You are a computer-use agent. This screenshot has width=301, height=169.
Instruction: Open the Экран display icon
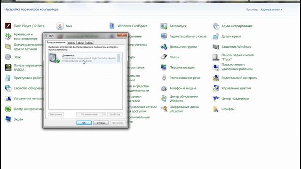(x=8, y=119)
